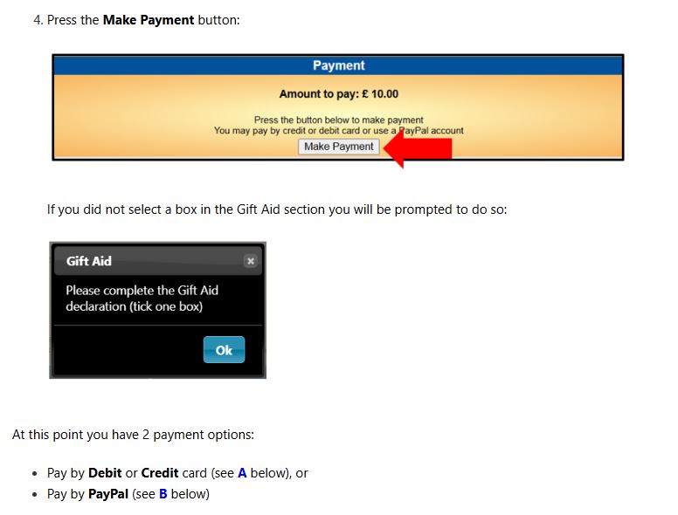Click the step number 4 list marker

38,20
